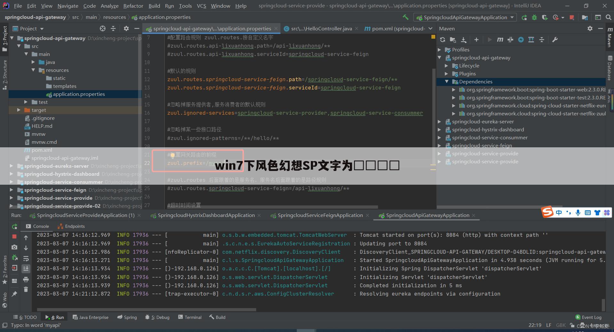Open Endpoints tab in Run panel

(x=71, y=226)
